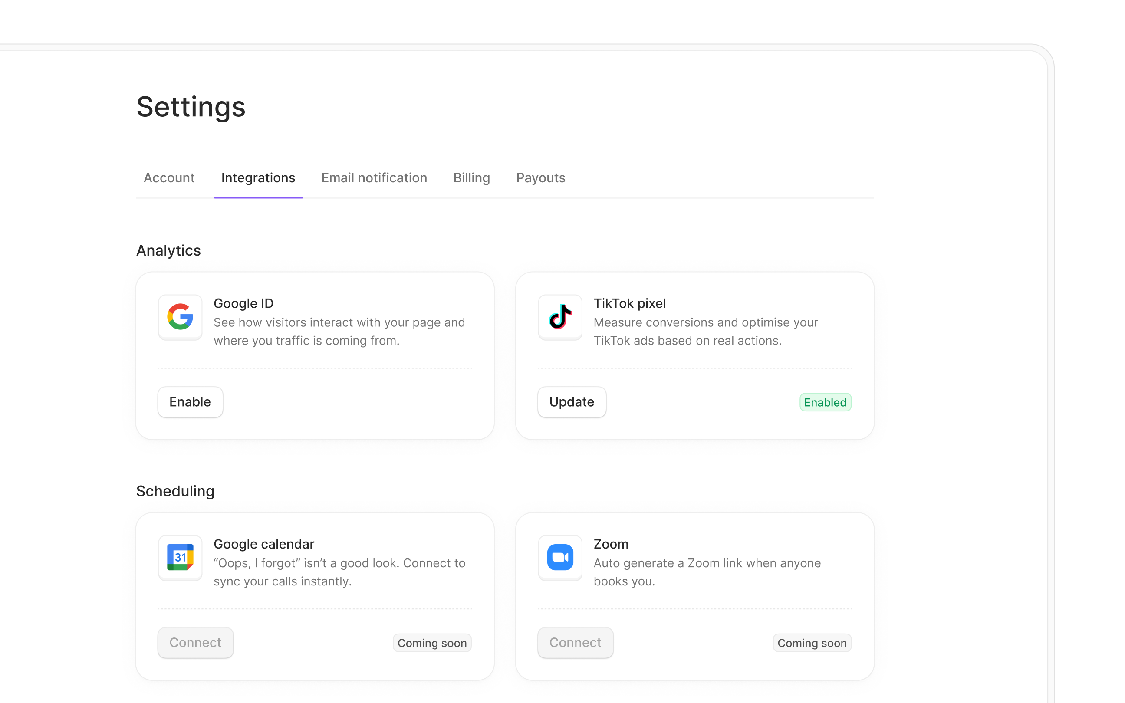Click the Google logo icon

click(180, 317)
